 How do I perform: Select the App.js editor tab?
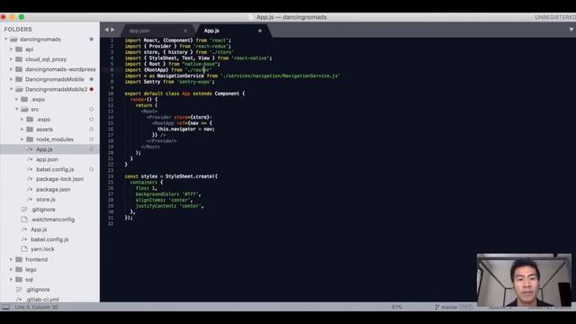211,31
